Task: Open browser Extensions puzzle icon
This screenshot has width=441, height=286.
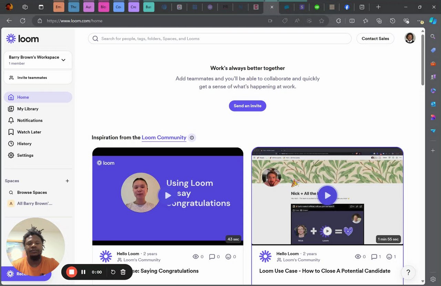Action: click(338, 21)
